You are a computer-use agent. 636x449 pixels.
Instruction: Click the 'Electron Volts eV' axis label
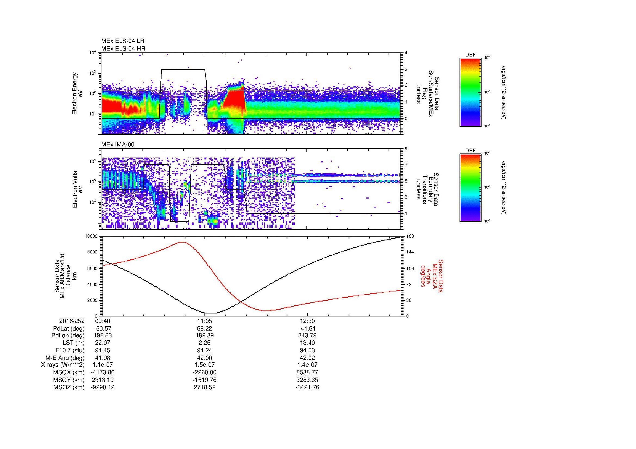coord(77,190)
